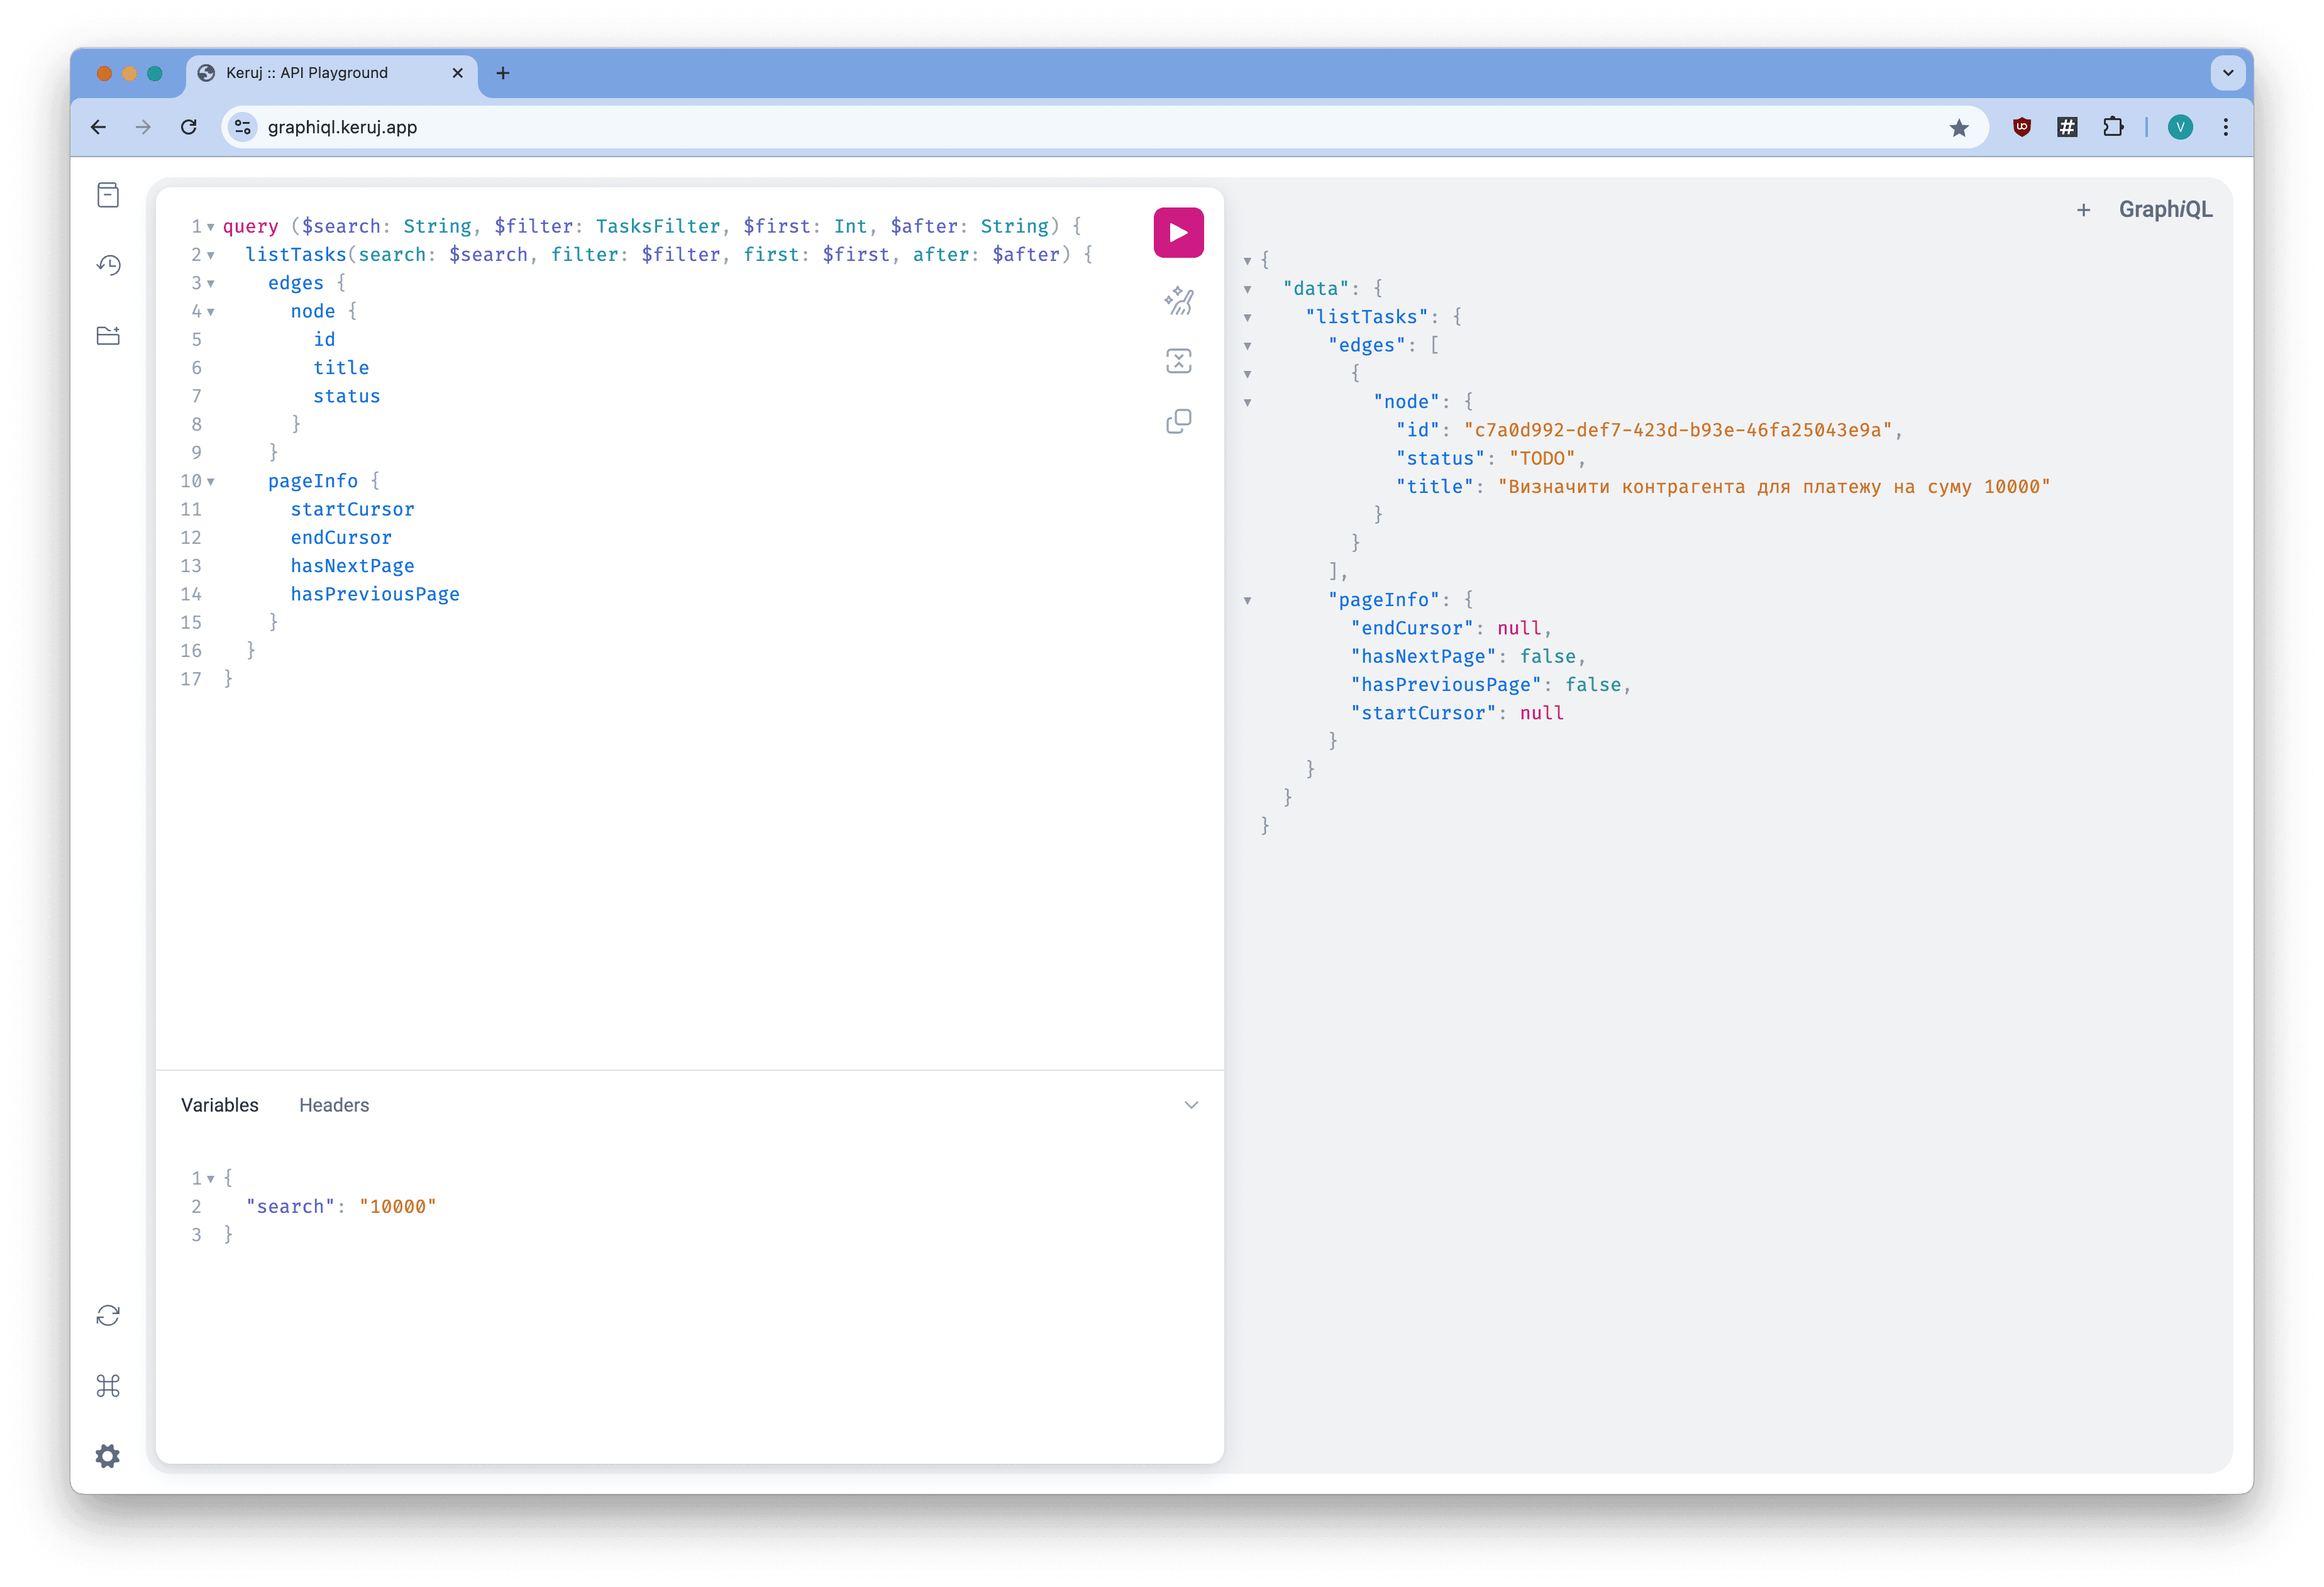
Task: Open the uBlock Origin extension
Action: [x=2021, y=127]
